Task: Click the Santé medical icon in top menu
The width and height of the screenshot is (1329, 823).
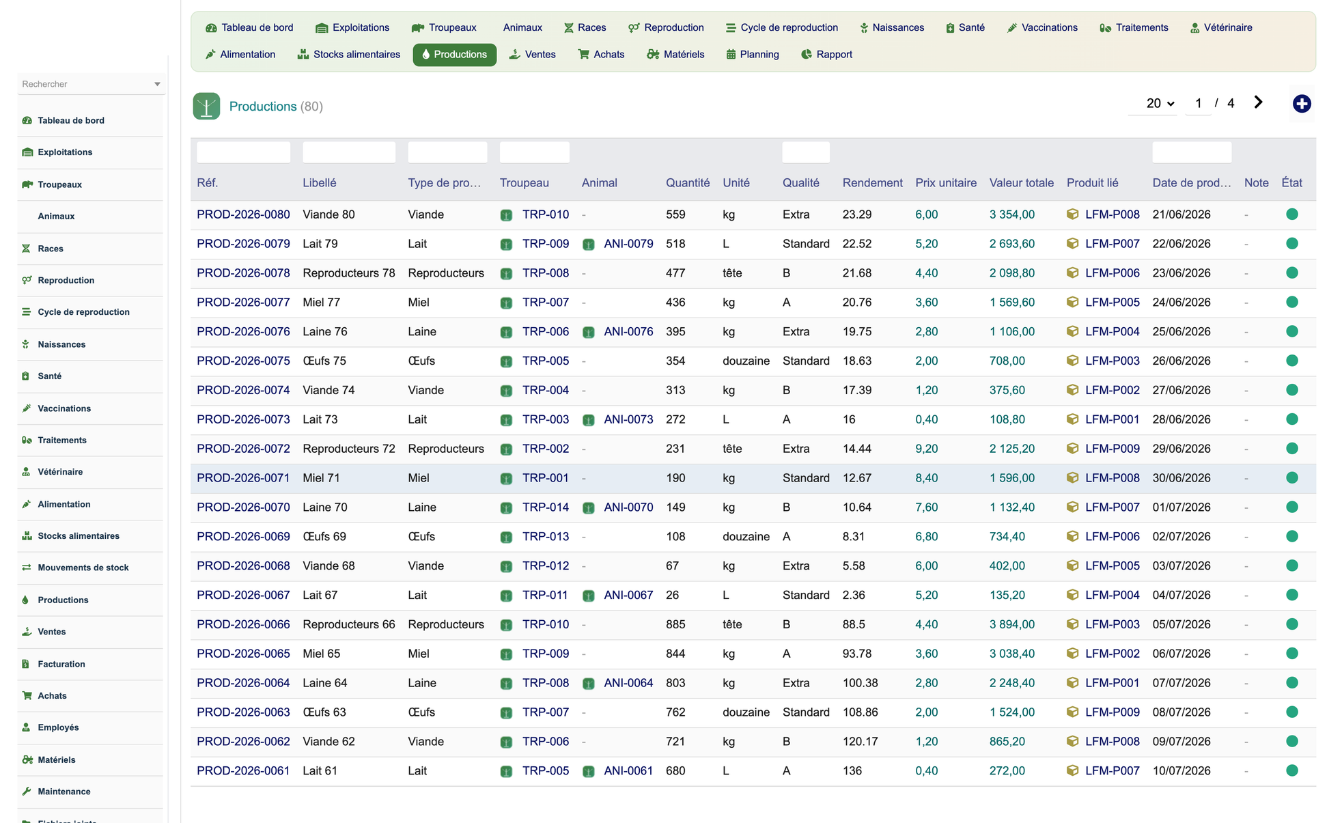Action: click(x=950, y=28)
